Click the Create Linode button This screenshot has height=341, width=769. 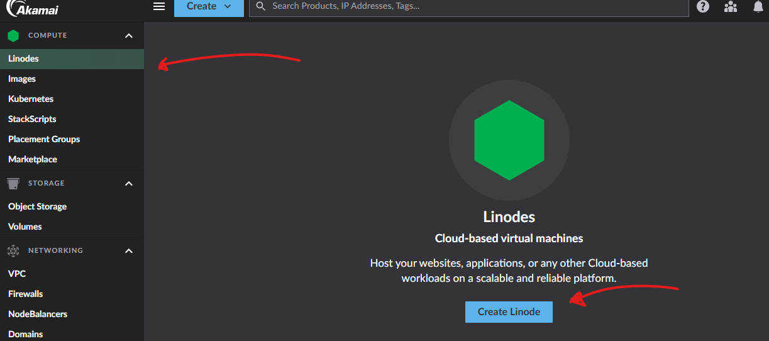coord(509,312)
